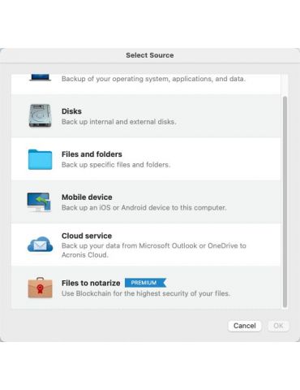The height and width of the screenshot is (390, 300).
Task: Click the PREMIUM badge
Action: (x=145, y=283)
